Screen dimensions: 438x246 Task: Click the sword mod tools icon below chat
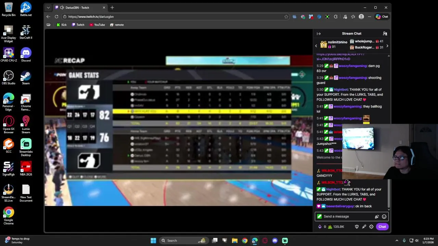click(x=364, y=227)
